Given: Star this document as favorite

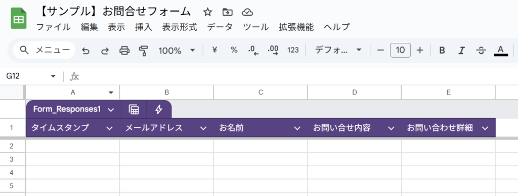Looking at the screenshot, I should pos(207,12).
